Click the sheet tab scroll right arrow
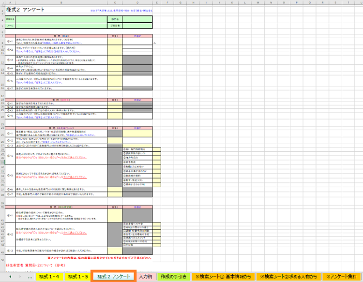This screenshot has height=282, width=363. [x=20, y=276]
